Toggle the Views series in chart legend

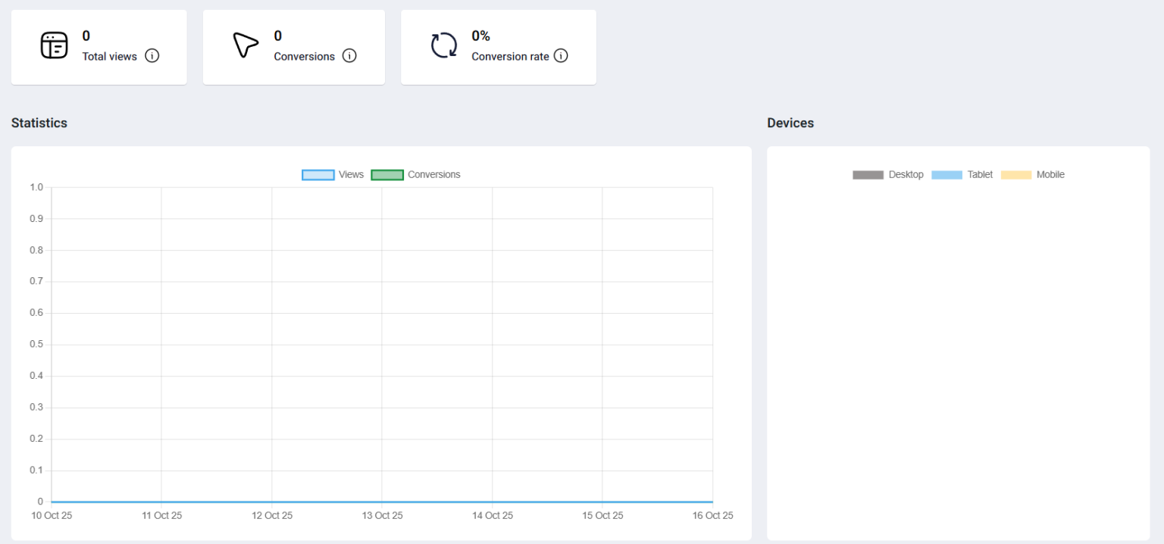pyautogui.click(x=333, y=175)
